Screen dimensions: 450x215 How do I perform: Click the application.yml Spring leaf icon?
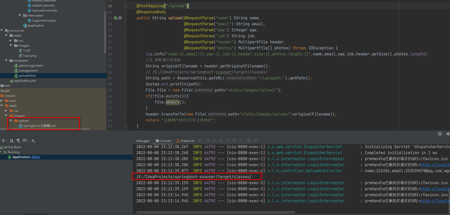11,81
